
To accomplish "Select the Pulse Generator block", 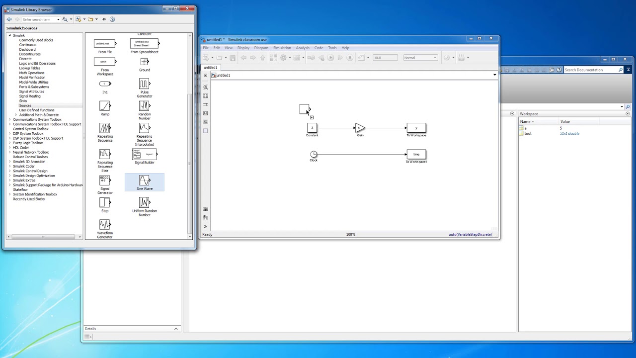I will click(x=145, y=88).
